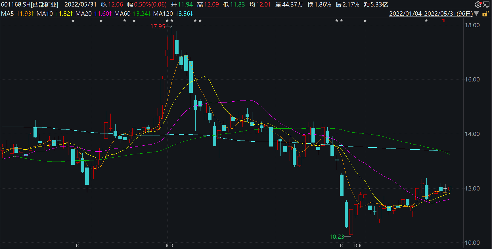The image size is (492, 249).
Task: Expand the date range dropdown triangle
Action: pos(477,13)
